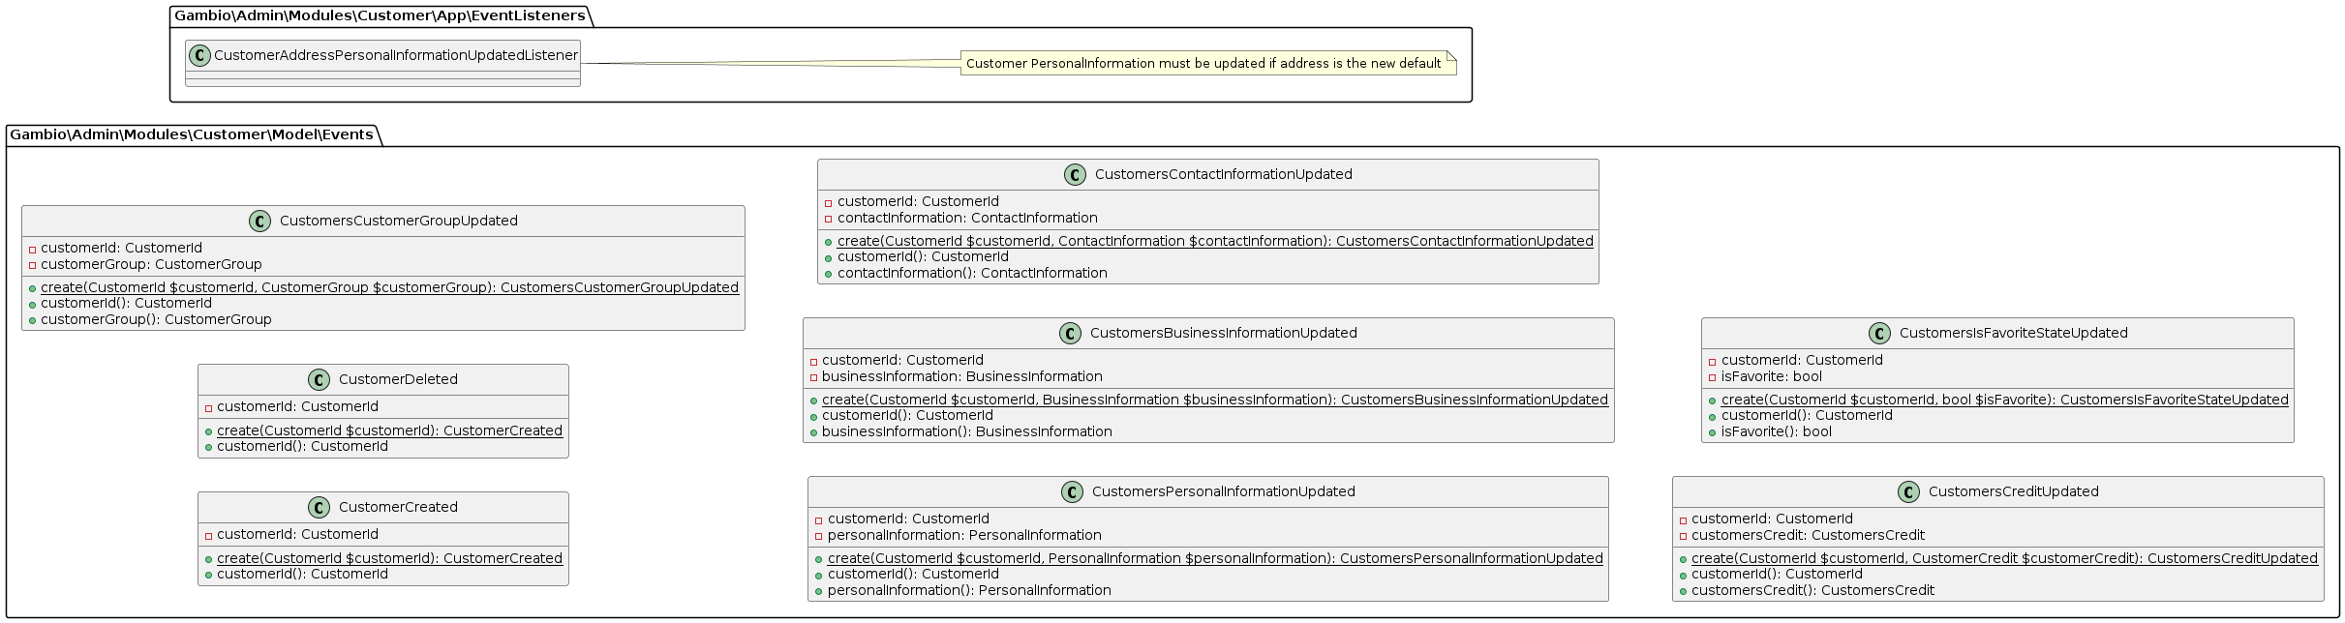This screenshot has height=623, width=2345.
Task: Select the Model\Events package tab
Action: 192,134
